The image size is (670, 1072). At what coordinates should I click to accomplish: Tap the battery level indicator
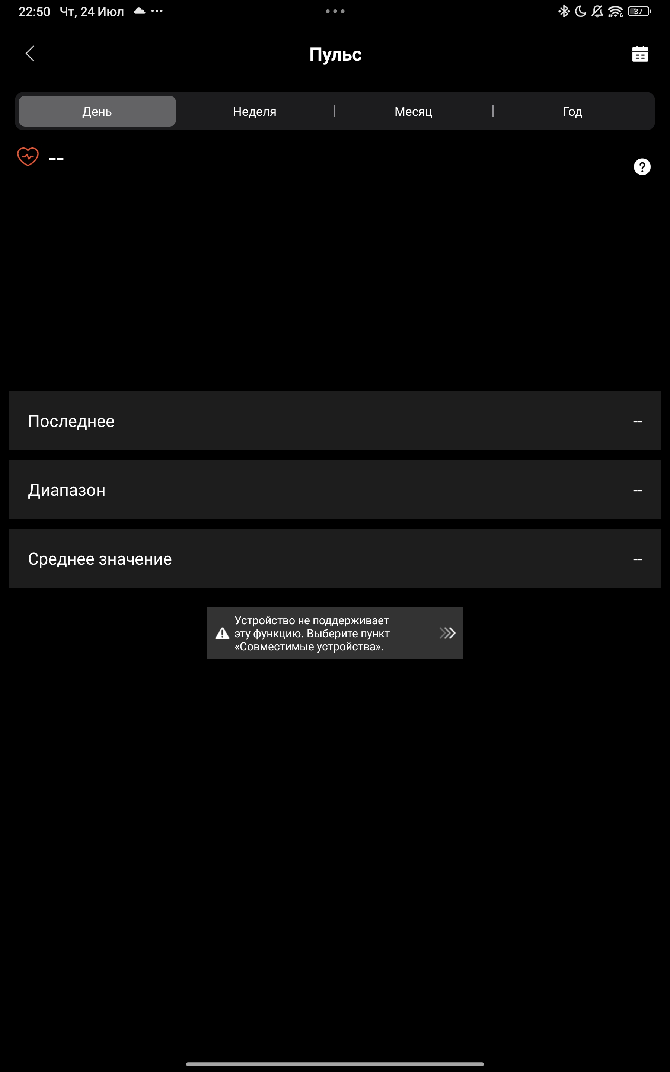click(x=639, y=11)
